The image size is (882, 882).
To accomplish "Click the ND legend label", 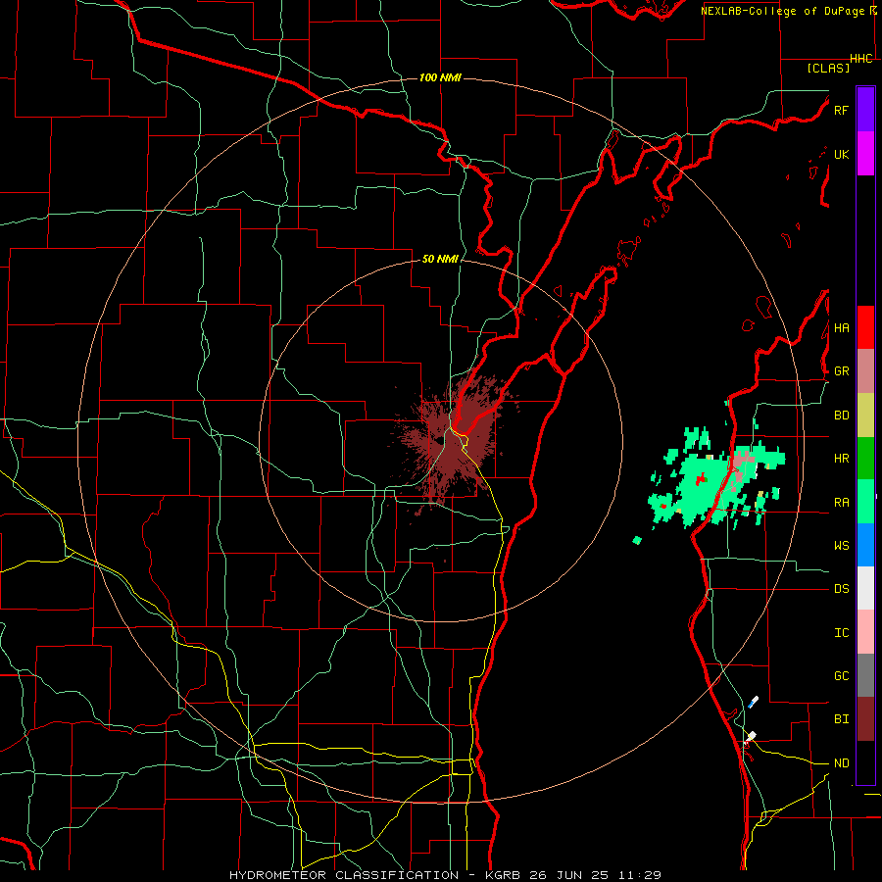I will [x=841, y=762].
